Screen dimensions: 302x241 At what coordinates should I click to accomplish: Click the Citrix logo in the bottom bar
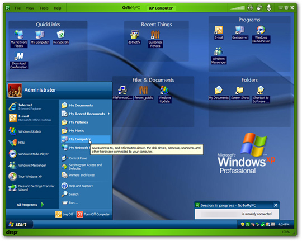coord(12,233)
